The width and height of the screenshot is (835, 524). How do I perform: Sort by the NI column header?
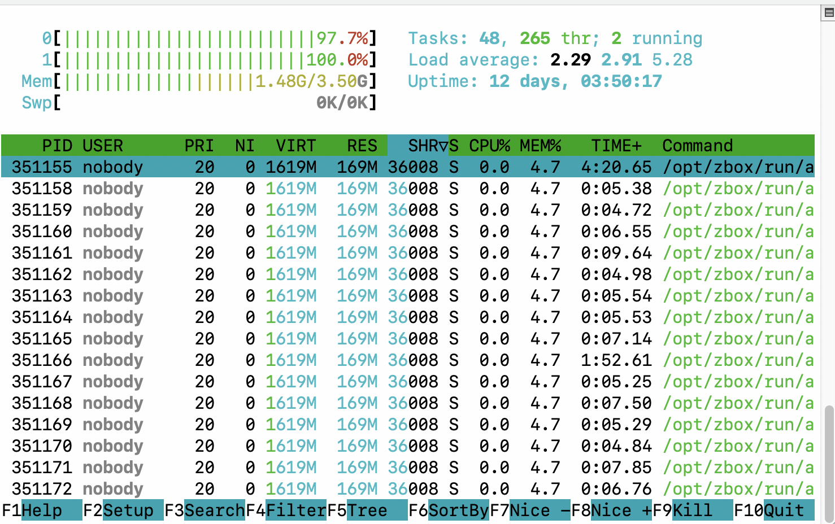point(245,146)
